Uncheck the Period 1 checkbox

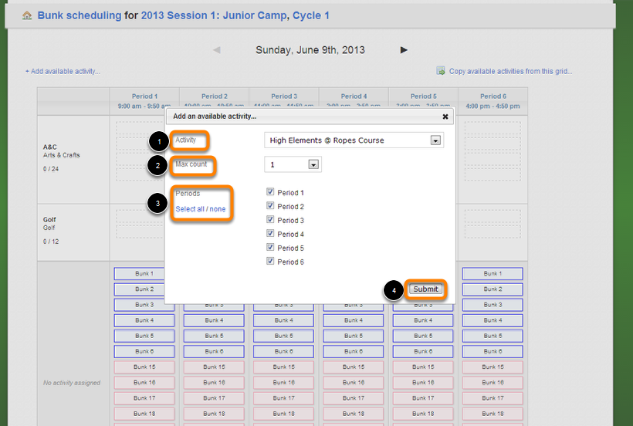click(270, 192)
